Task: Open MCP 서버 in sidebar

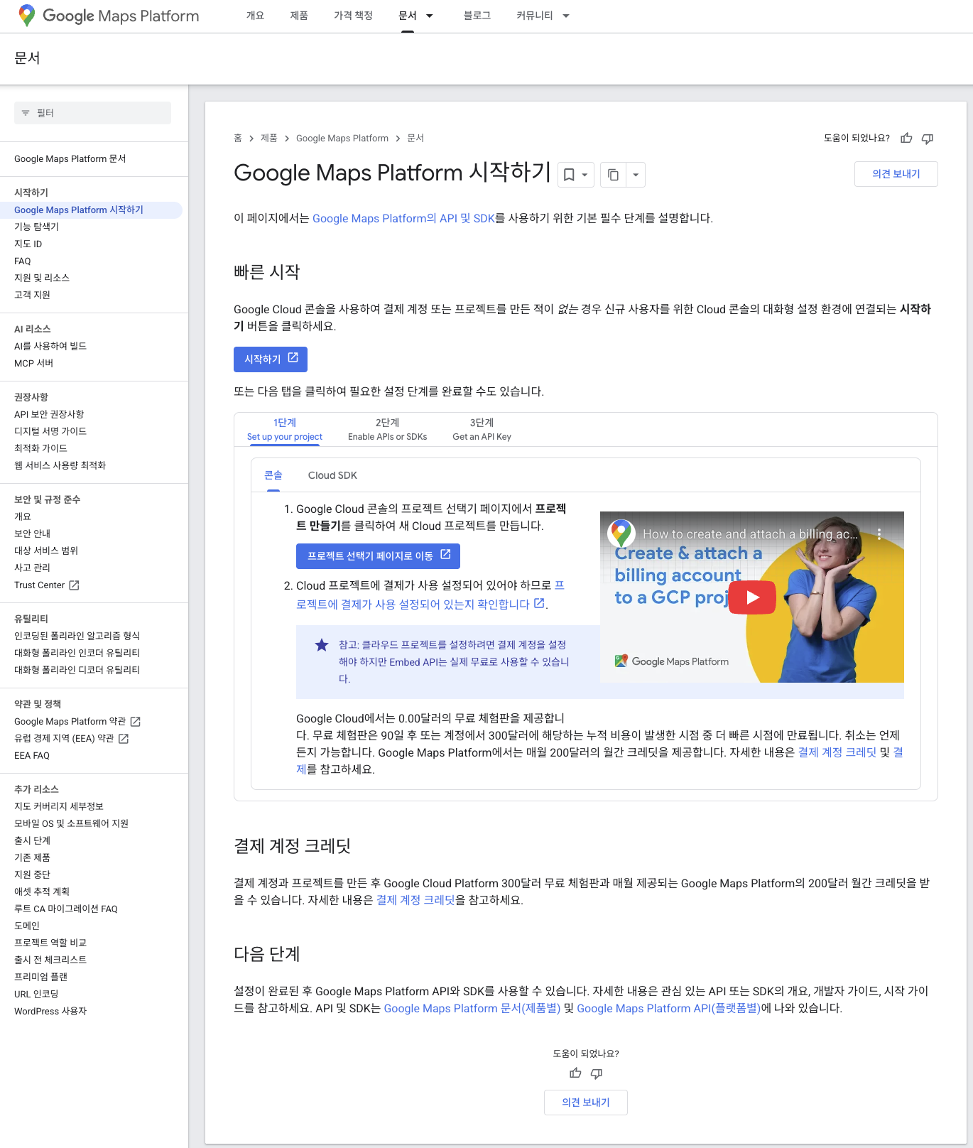Action: pos(34,363)
